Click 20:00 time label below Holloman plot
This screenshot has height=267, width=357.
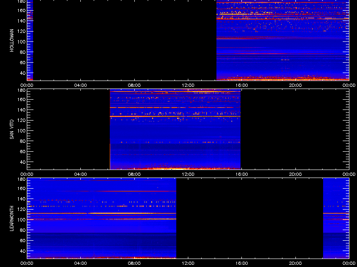point(295,85)
